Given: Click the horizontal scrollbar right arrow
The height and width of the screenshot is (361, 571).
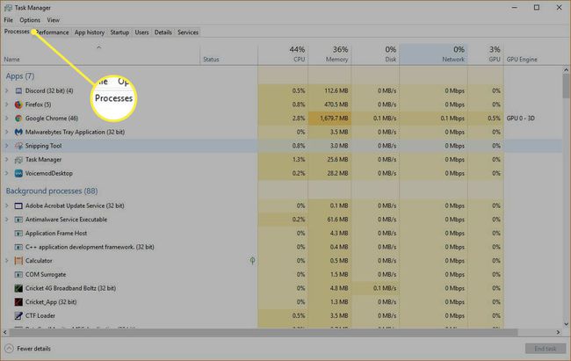Looking at the screenshot, I should click(x=558, y=332).
